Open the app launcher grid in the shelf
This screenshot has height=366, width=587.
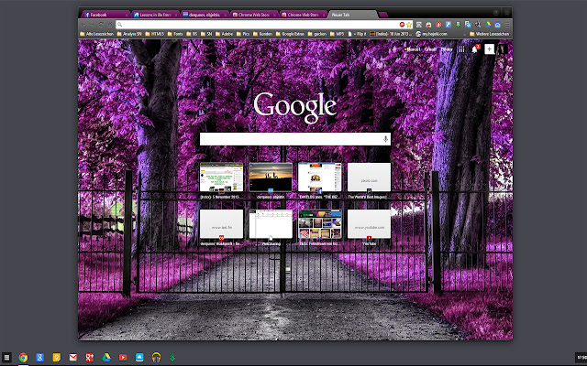pos(6,358)
